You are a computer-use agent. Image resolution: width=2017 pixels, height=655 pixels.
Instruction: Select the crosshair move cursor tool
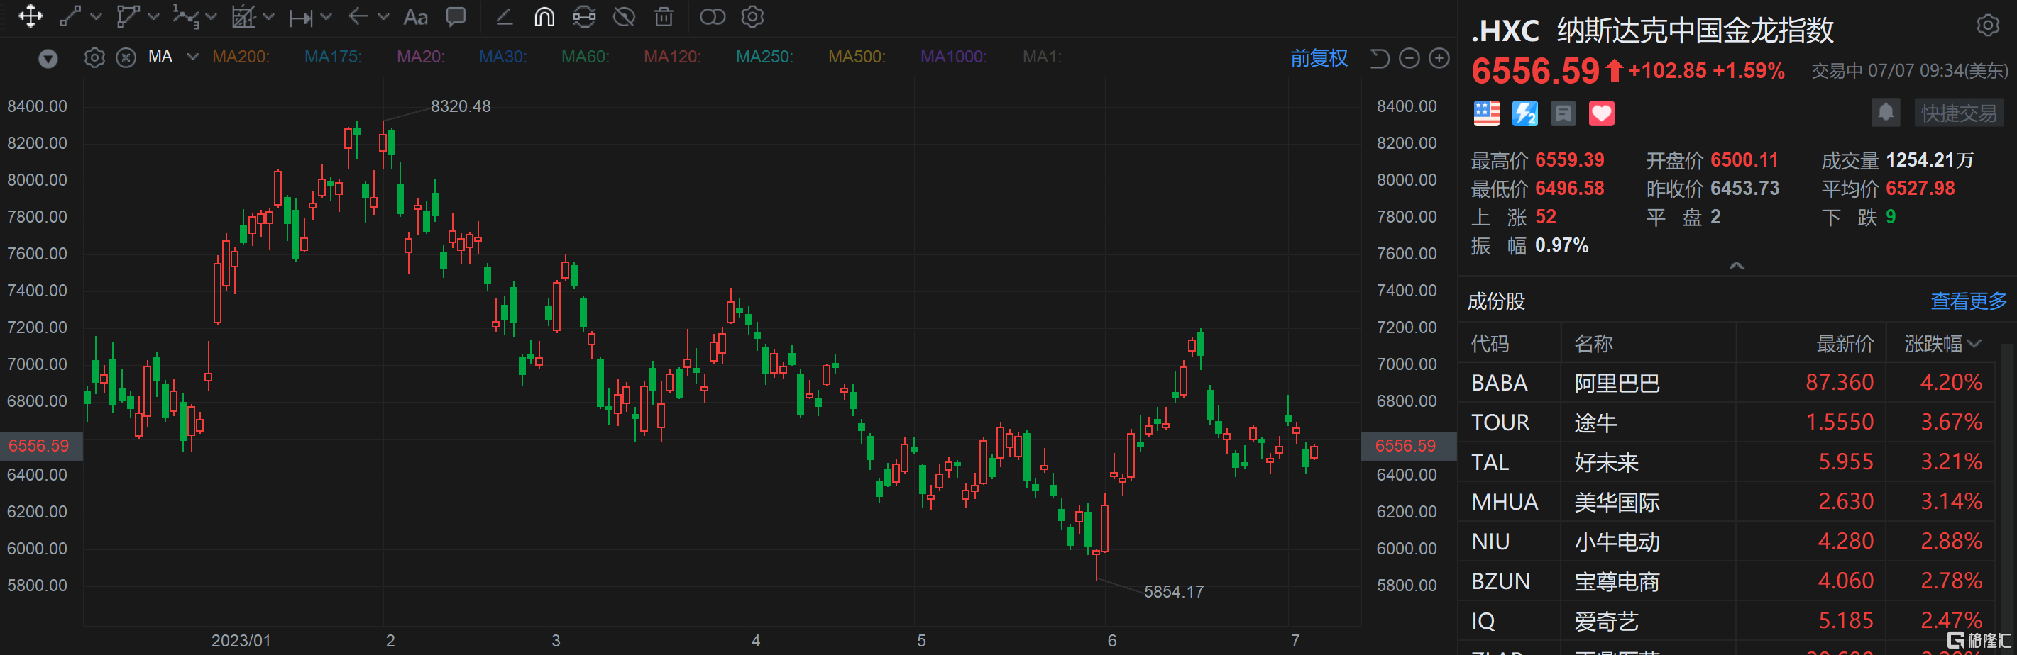[31, 16]
